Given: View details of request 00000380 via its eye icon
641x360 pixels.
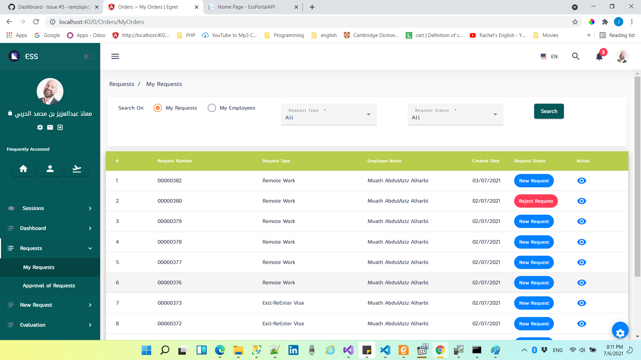Looking at the screenshot, I should click(x=582, y=201).
